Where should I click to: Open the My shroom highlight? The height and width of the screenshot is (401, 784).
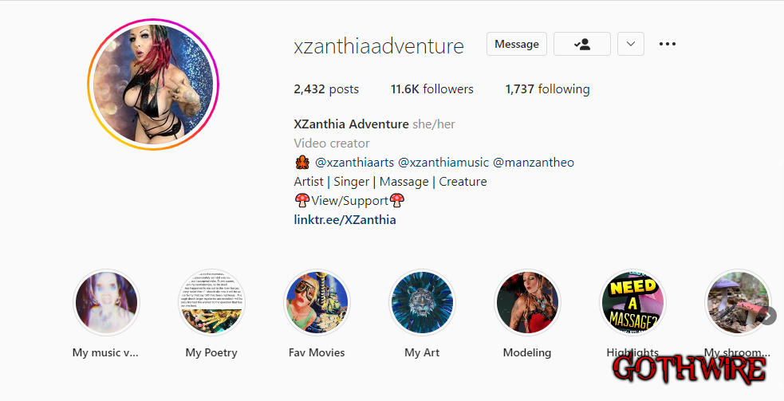(738, 303)
